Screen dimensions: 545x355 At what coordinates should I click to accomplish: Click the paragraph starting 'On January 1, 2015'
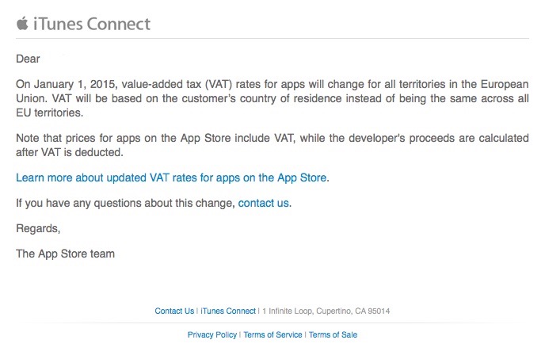[x=272, y=98]
